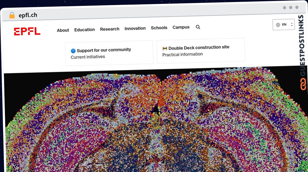Screen dimensions: 308x172
Task: Open the About menu
Action: 63,30
